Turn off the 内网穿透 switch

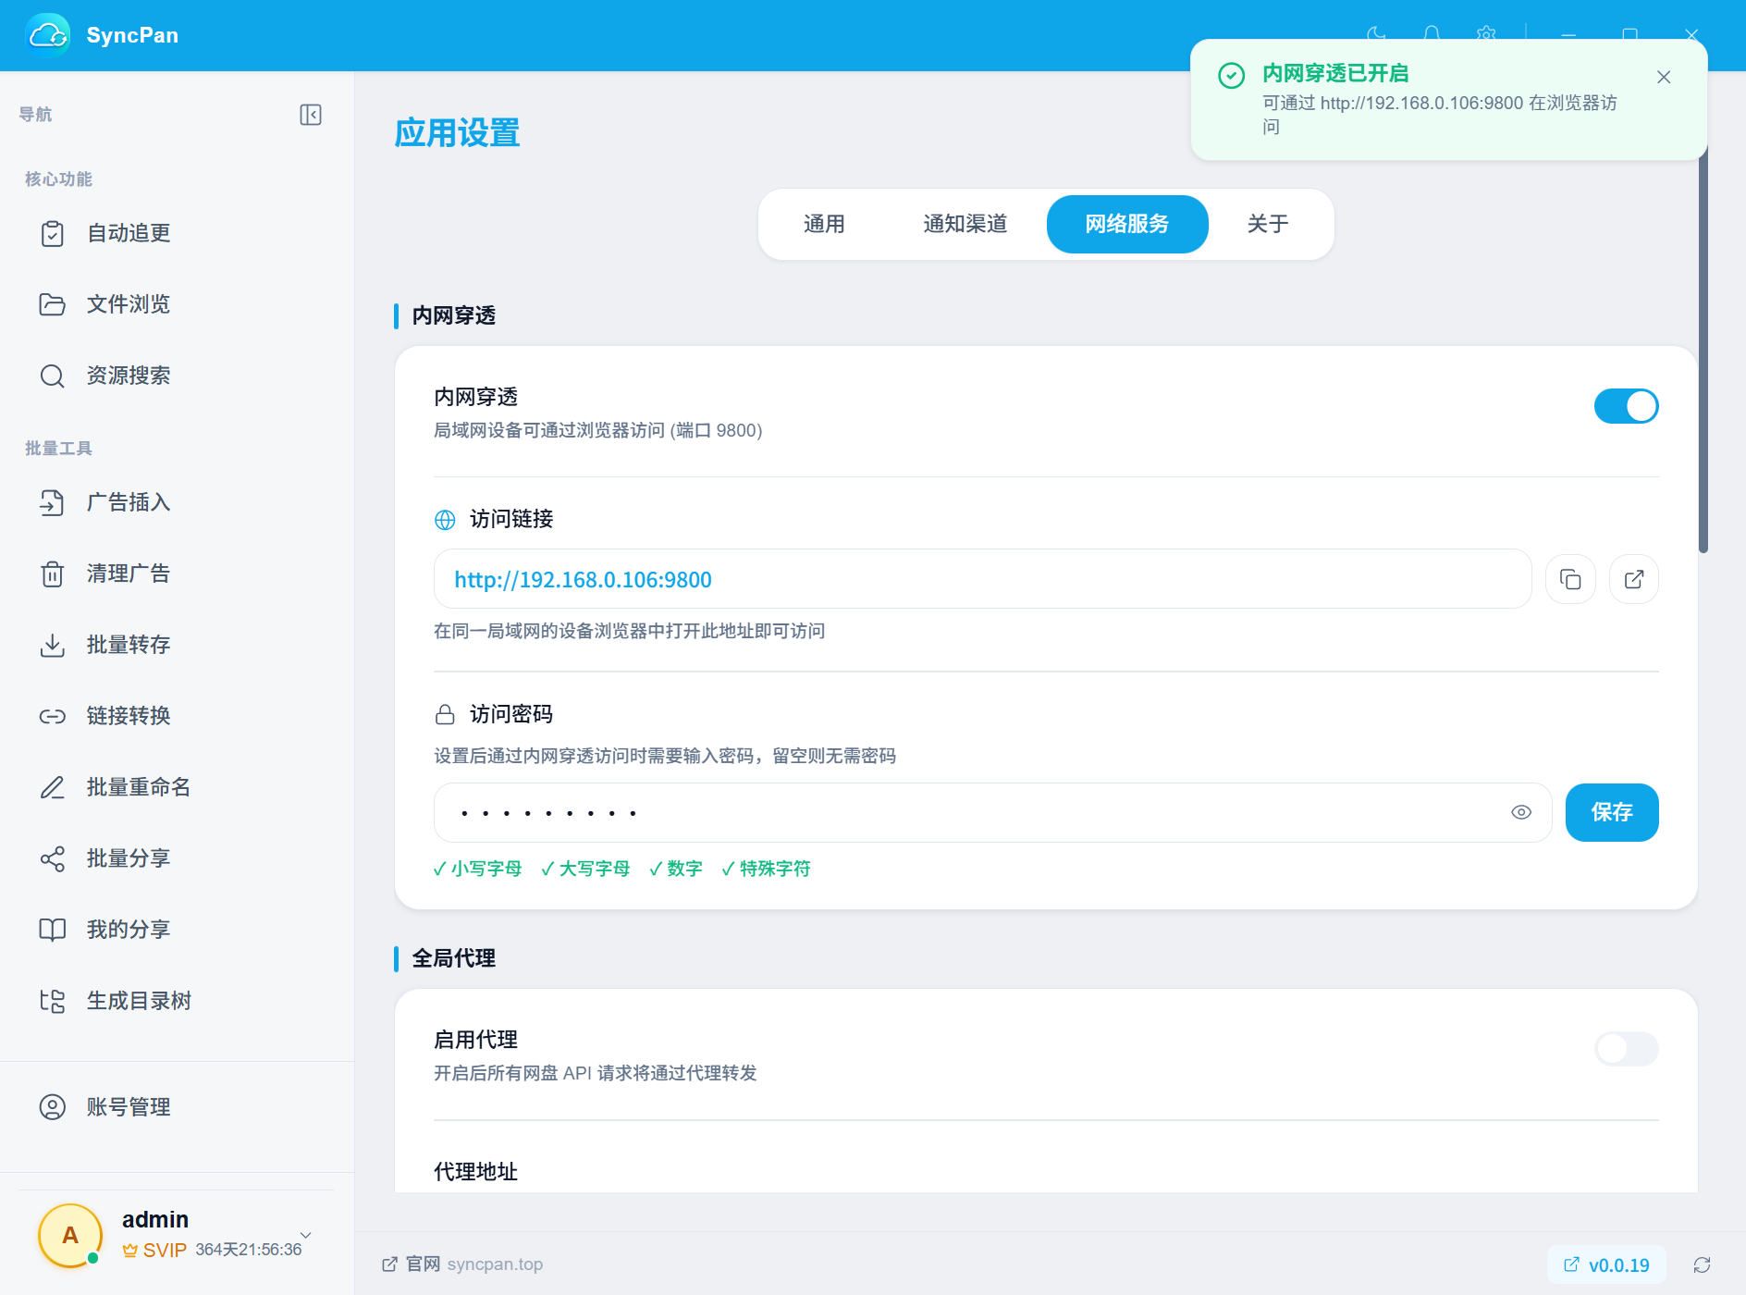[x=1626, y=406]
